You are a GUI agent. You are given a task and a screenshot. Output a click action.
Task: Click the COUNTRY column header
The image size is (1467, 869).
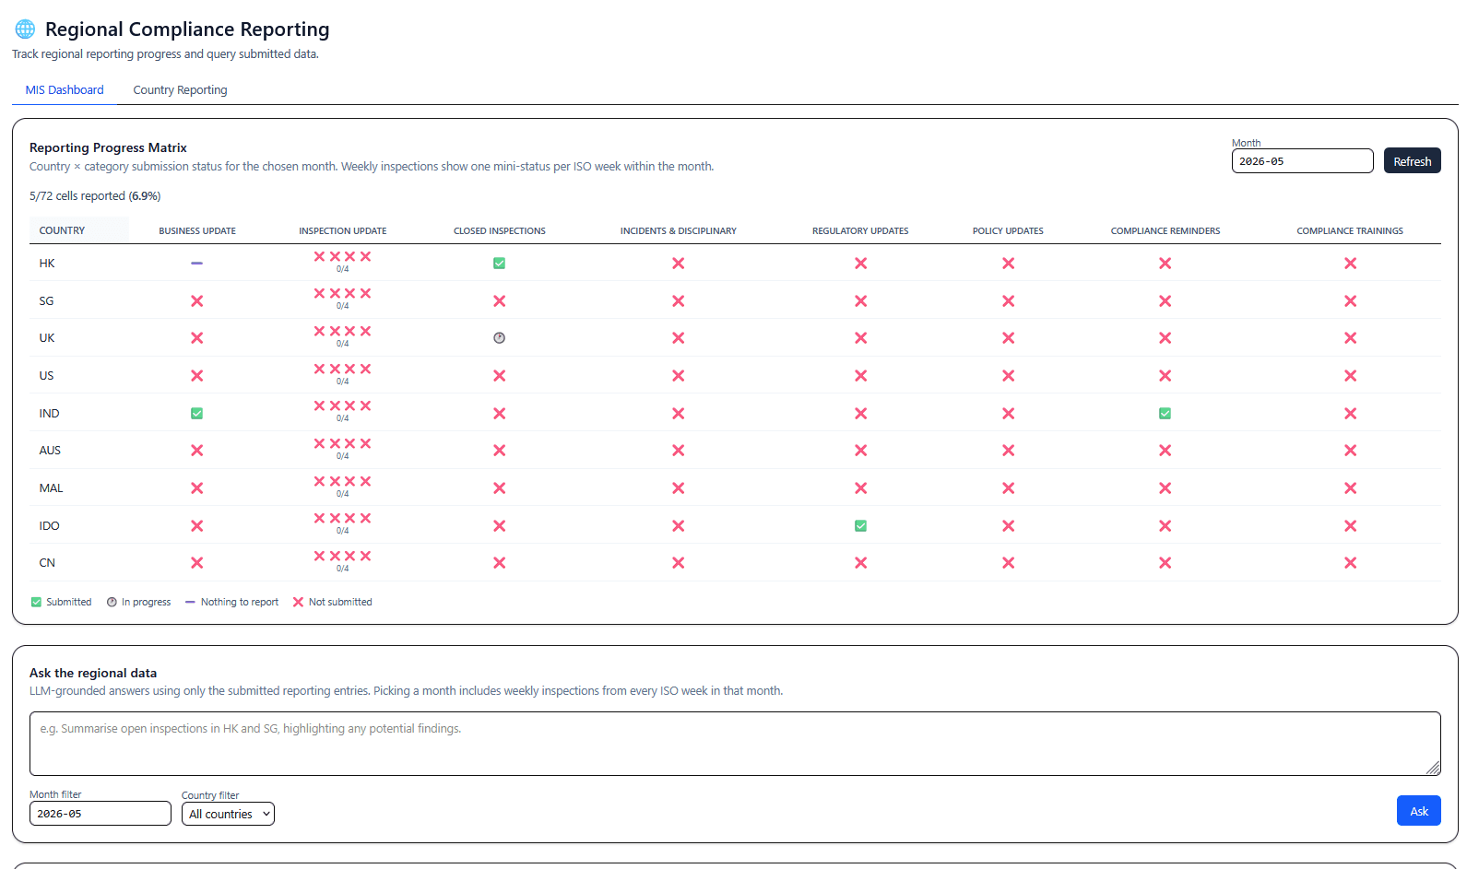[62, 231]
